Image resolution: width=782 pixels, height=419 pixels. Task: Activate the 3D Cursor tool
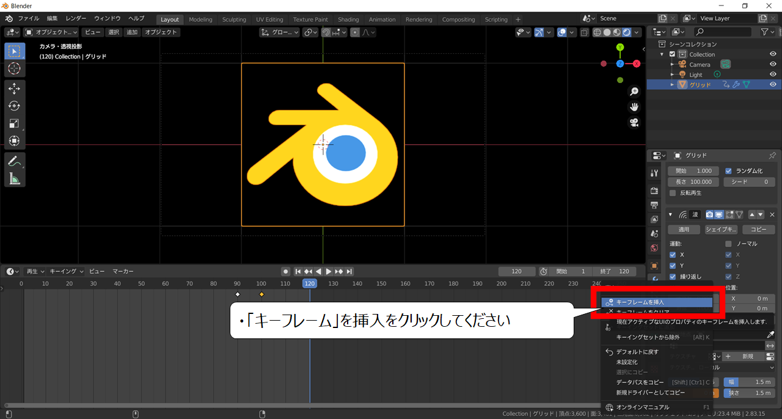[x=15, y=69]
